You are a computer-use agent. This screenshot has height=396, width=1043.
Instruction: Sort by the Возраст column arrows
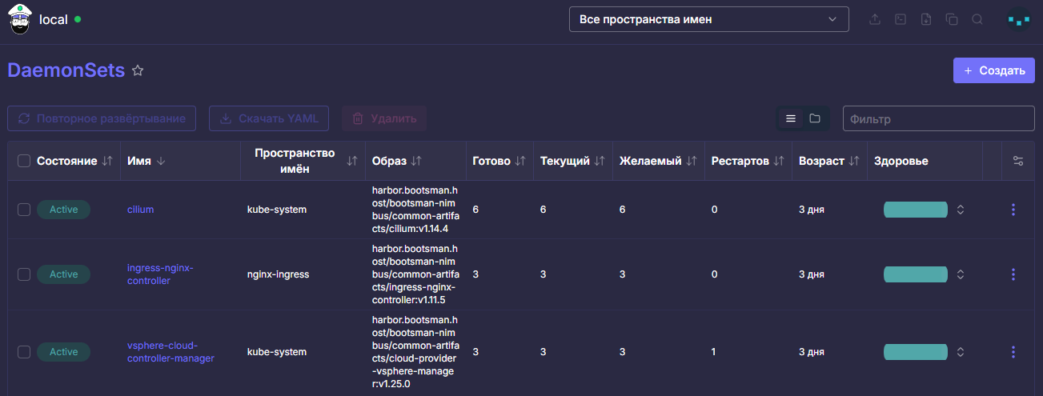[854, 161]
